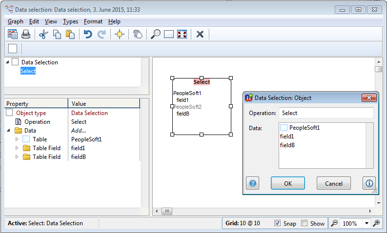Click the fit-to-window red arrows icon
The image size is (387, 233).
[x=182, y=34]
